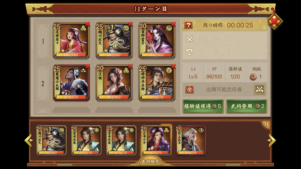
Task: Remove 日野富子 using her red X
Action: click(173, 24)
